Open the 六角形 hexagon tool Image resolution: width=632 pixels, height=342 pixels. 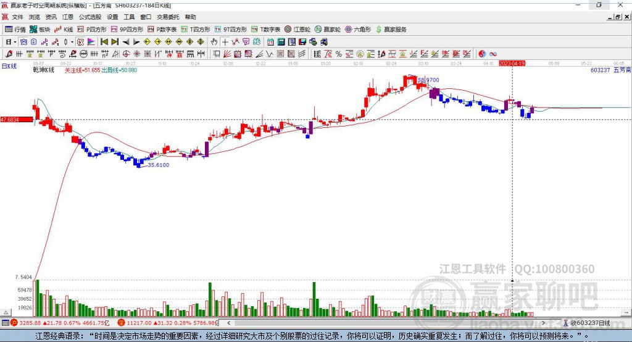pos(358,30)
